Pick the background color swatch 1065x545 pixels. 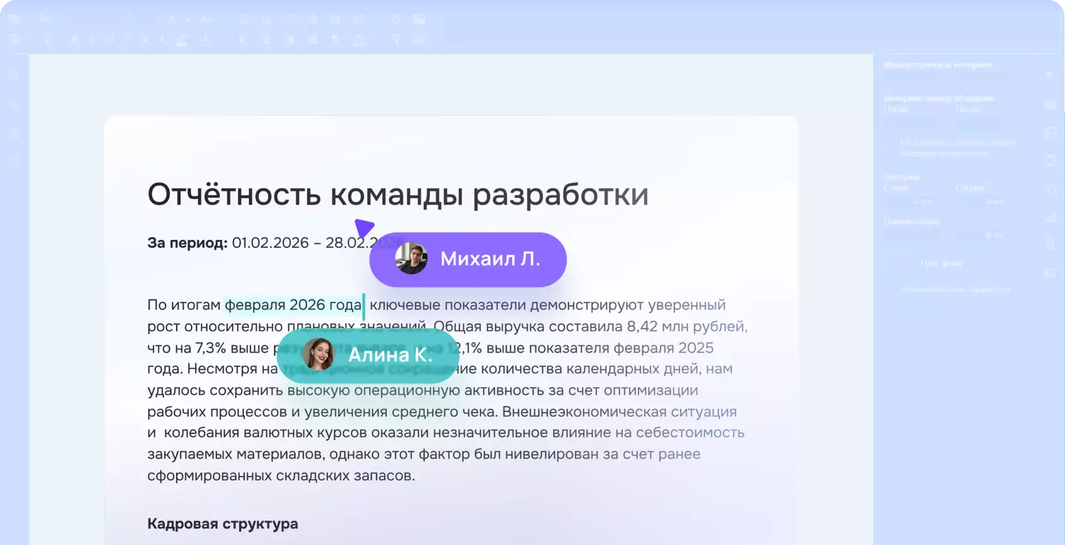(900, 264)
